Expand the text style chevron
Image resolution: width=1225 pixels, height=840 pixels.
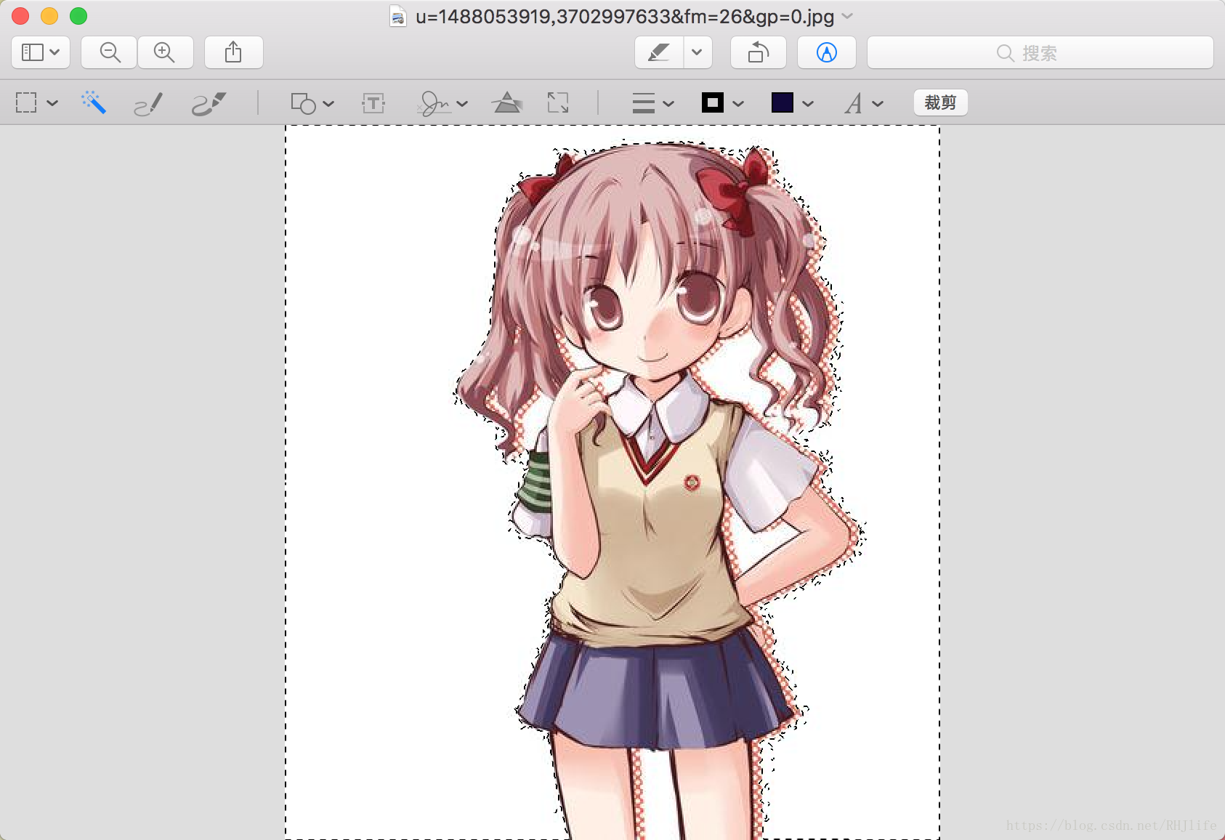click(878, 103)
